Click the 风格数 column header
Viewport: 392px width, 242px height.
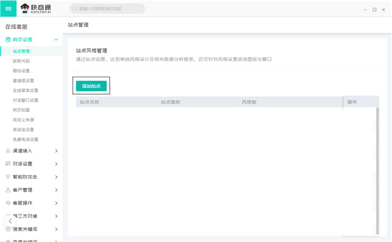[x=249, y=102]
